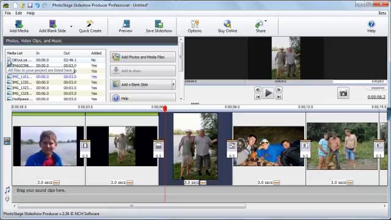
Task: Click the Add to show button
Action: pos(143,71)
